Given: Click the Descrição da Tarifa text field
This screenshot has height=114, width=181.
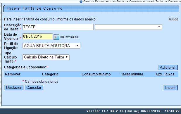Looking at the screenshot, I should (58, 27).
